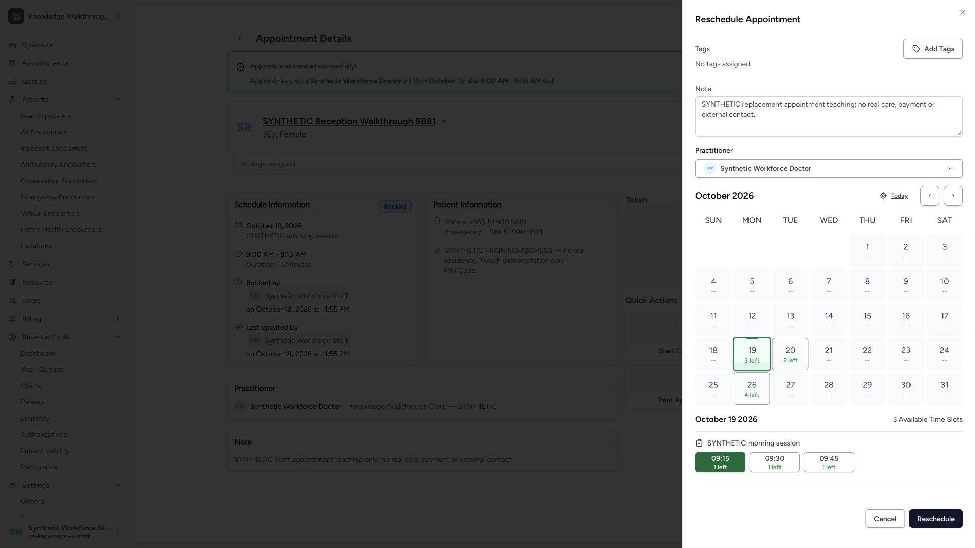The width and height of the screenshot is (975, 548).
Task: Select October 19 in calendar
Action: 752,354
